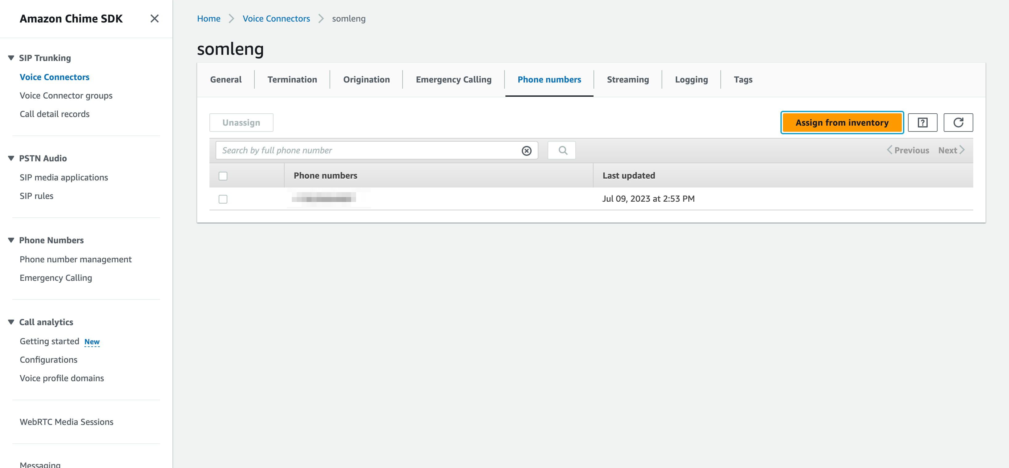Image resolution: width=1009 pixels, height=468 pixels.
Task: Tick the select-all checkbox in table header
Action: point(223,176)
